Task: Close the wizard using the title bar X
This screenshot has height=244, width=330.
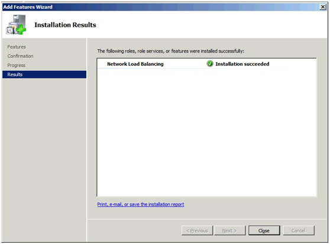Action: [x=322, y=7]
